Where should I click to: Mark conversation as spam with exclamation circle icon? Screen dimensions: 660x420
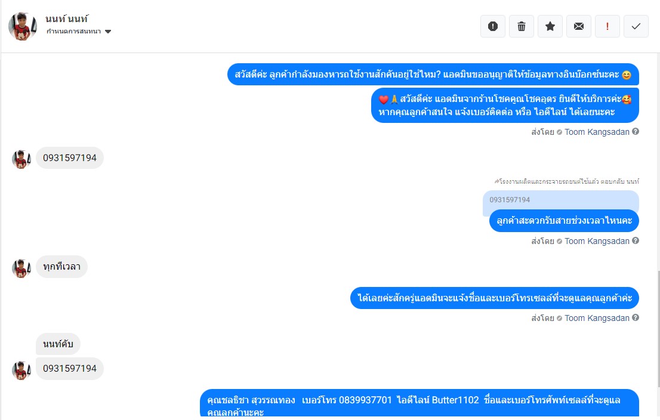492,26
